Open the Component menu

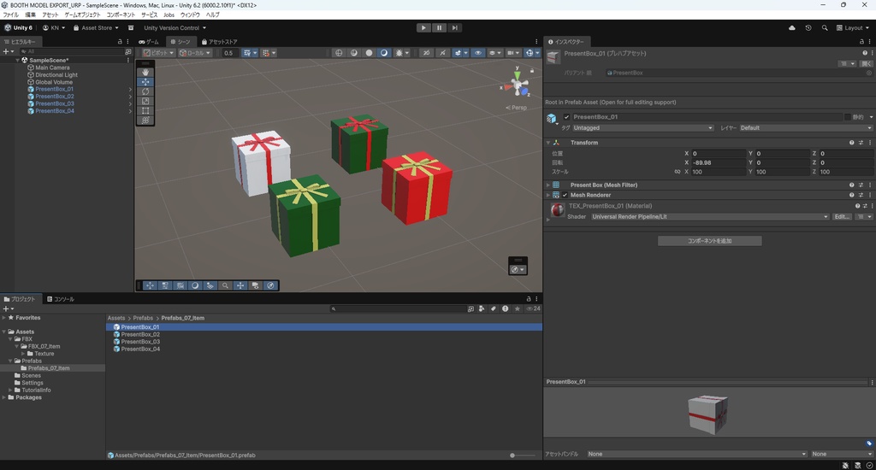point(121,15)
